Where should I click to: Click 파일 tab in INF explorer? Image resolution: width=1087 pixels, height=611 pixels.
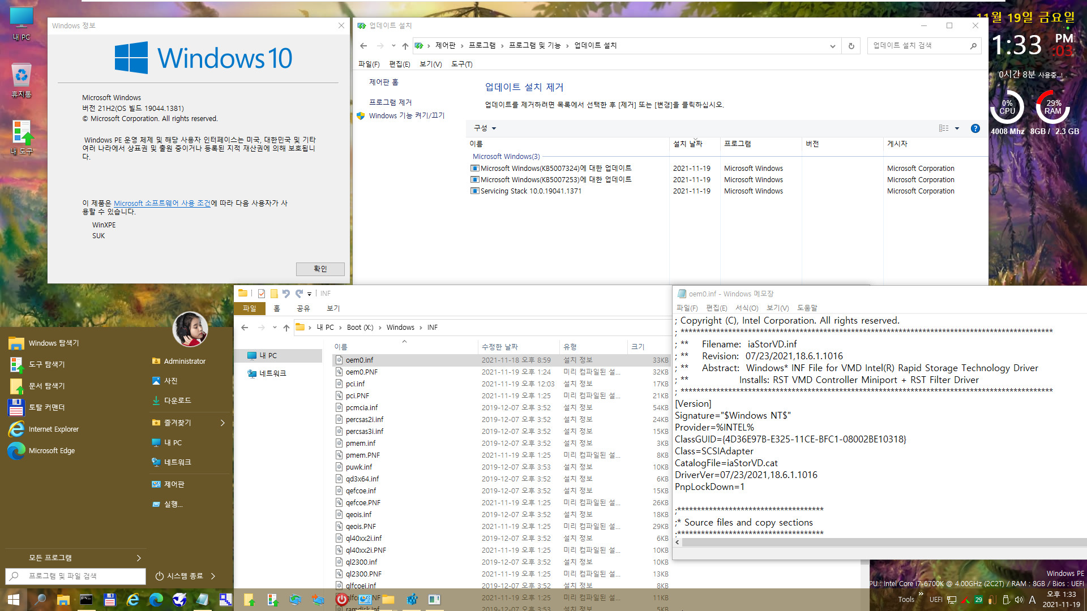point(249,308)
